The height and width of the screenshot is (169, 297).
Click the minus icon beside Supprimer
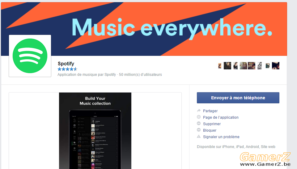[199, 123]
